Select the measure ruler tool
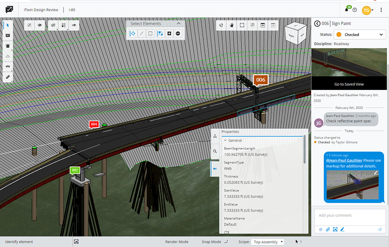The image size is (389, 247). 8,77
